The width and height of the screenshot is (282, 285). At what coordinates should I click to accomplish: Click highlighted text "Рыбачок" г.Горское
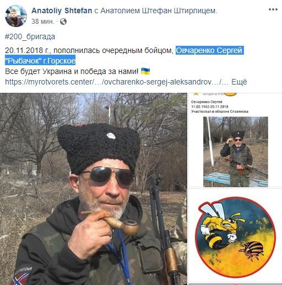(x=40, y=61)
